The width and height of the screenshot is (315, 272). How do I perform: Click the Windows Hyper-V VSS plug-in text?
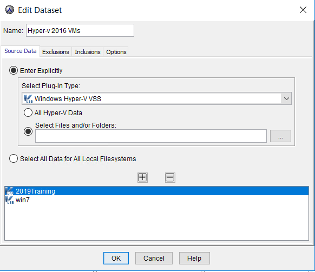click(x=68, y=99)
